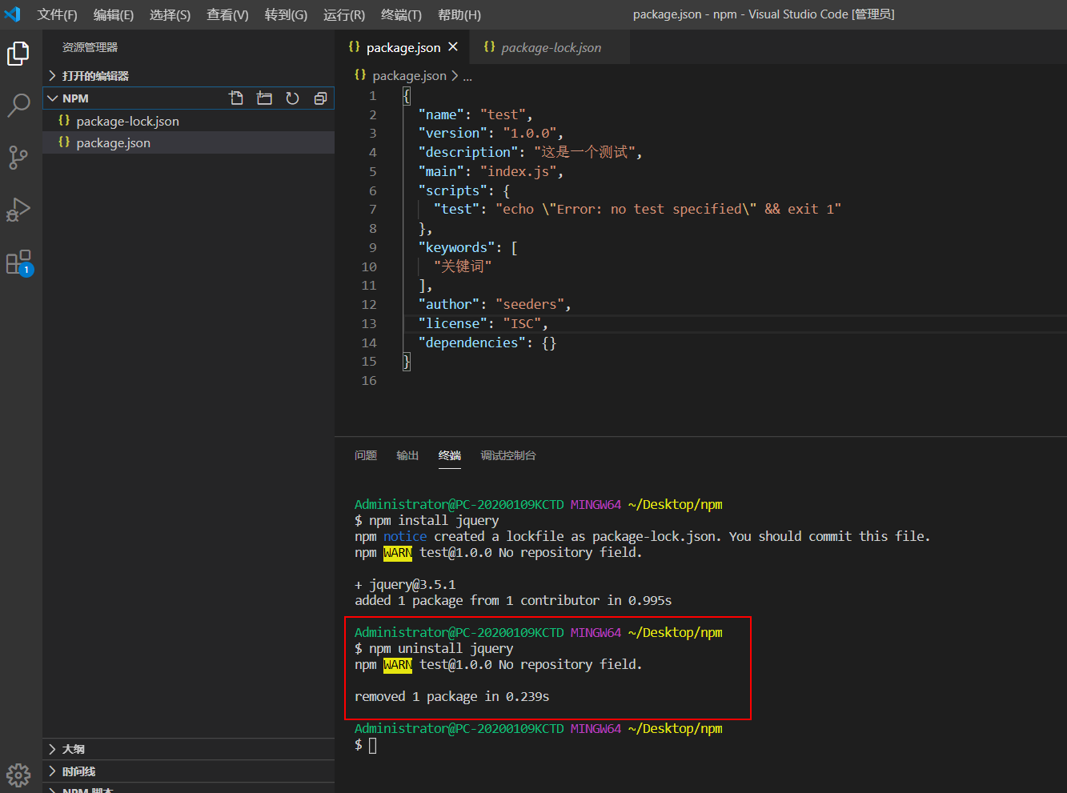Click the "scripts" line in editor

[463, 190]
